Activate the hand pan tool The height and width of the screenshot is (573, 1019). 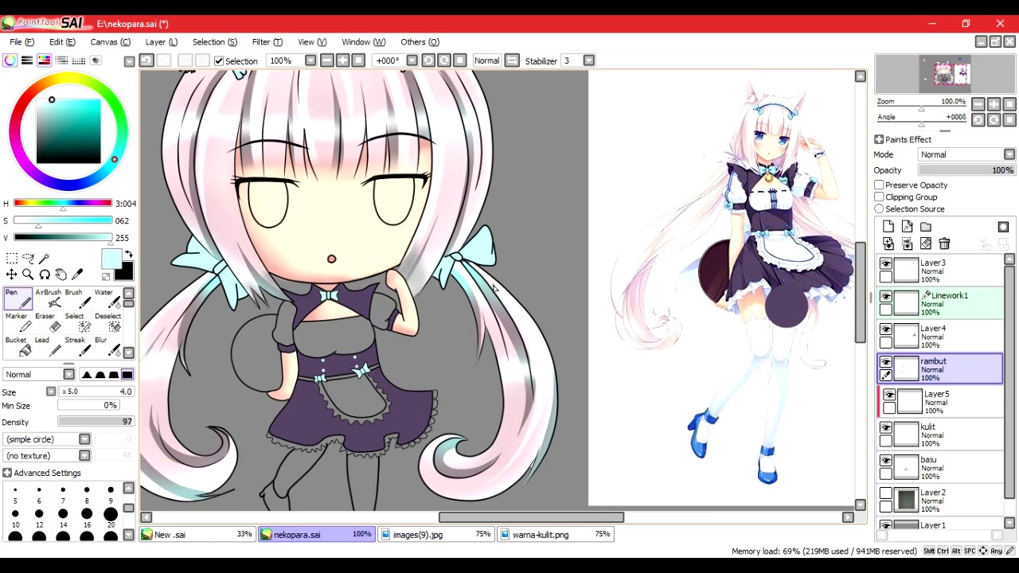61,275
